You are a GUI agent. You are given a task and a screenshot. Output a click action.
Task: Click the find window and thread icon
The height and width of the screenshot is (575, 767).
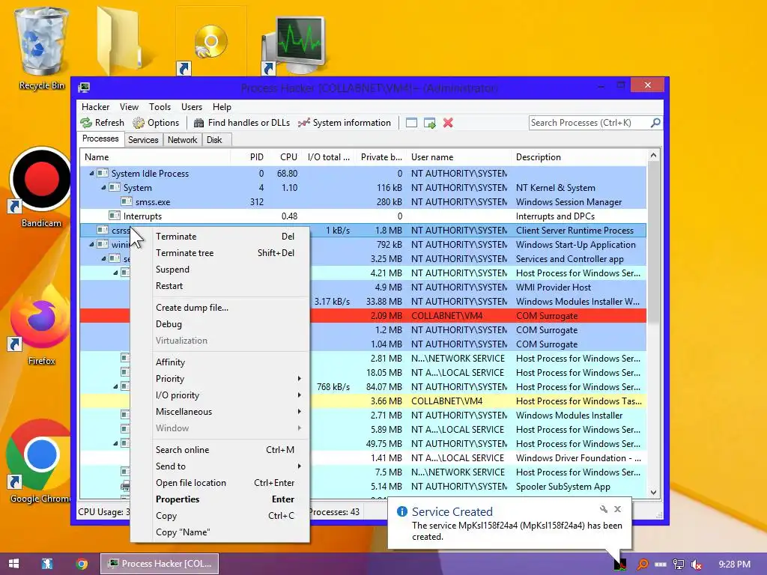429,123
